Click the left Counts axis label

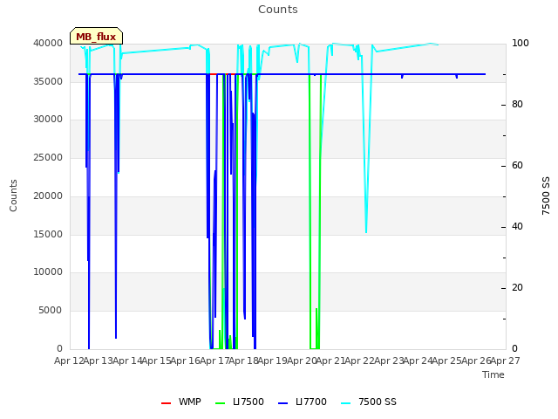pos(13,196)
